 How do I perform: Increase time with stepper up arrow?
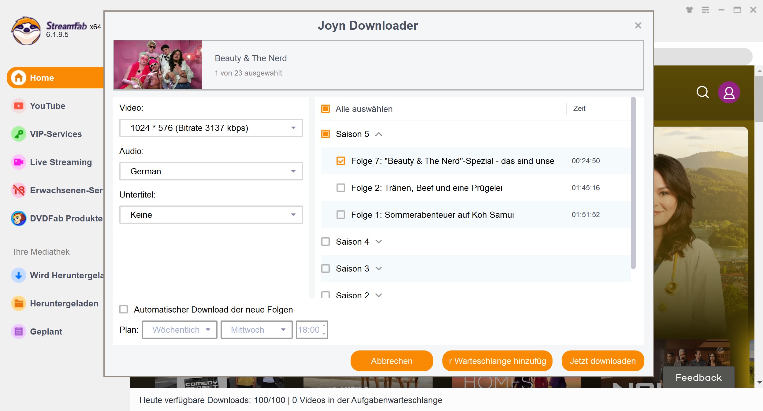point(324,326)
